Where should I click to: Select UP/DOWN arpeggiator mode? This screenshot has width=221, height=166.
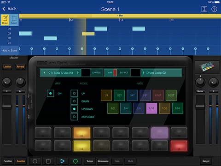[x=74, y=109]
